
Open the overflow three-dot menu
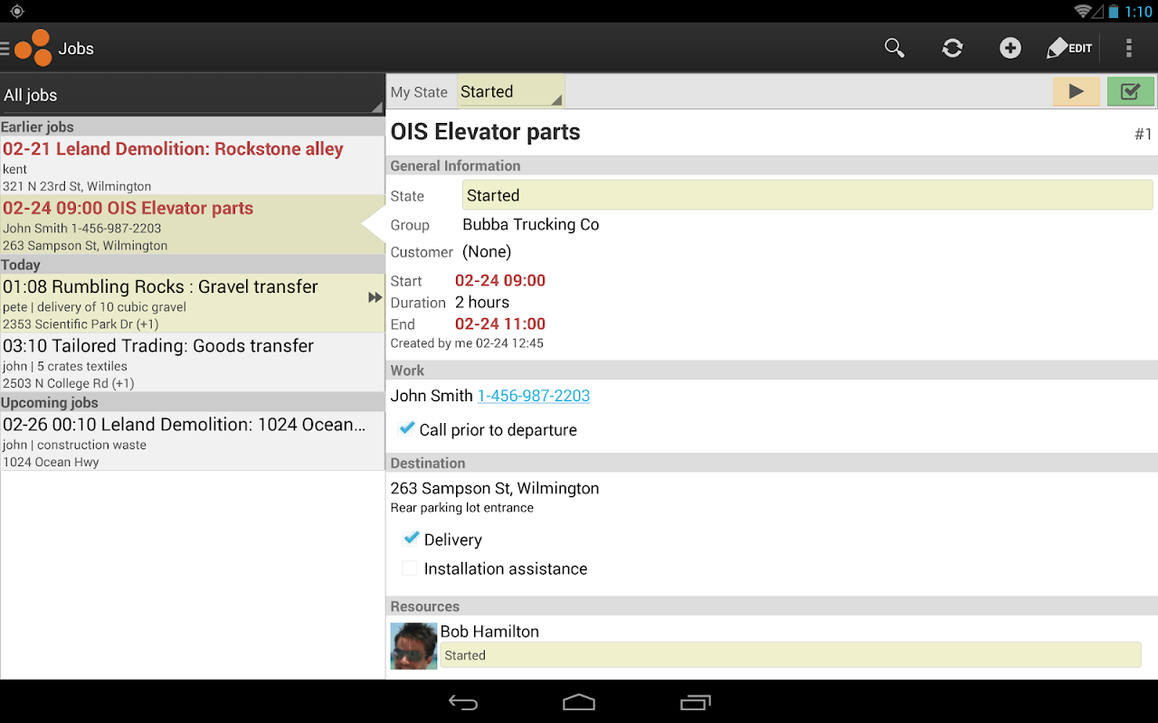click(x=1128, y=49)
